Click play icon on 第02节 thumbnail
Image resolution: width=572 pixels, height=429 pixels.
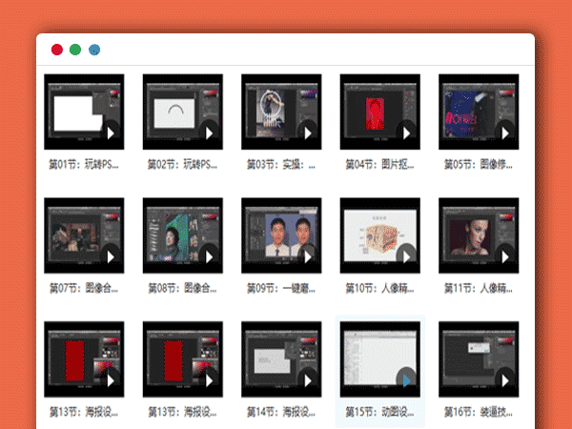pos(209,133)
